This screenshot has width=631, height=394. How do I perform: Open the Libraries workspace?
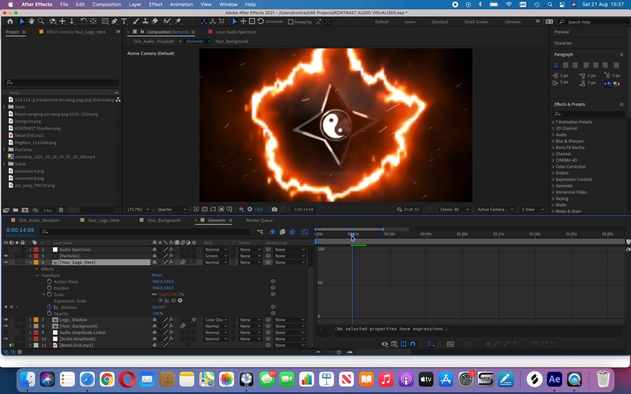(x=512, y=22)
